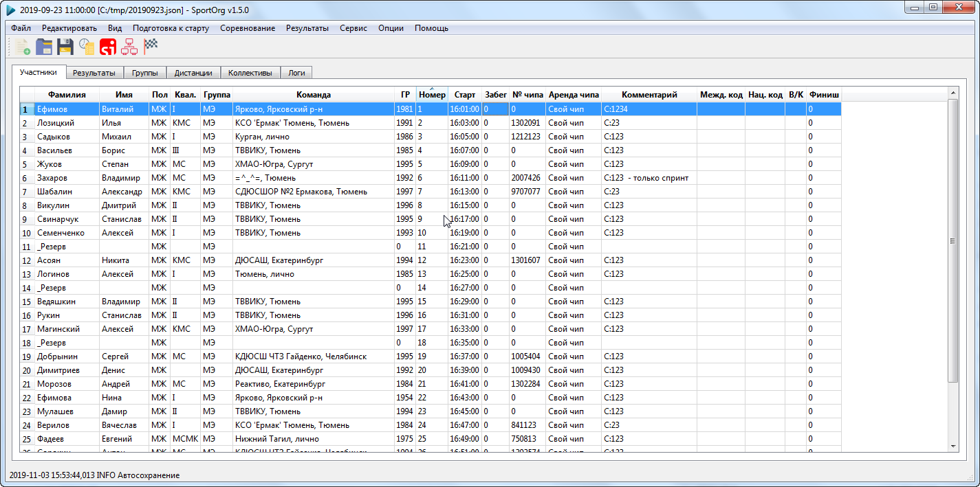The image size is (980, 487).
Task: Click the new file icon with plus
Action: tap(22, 46)
